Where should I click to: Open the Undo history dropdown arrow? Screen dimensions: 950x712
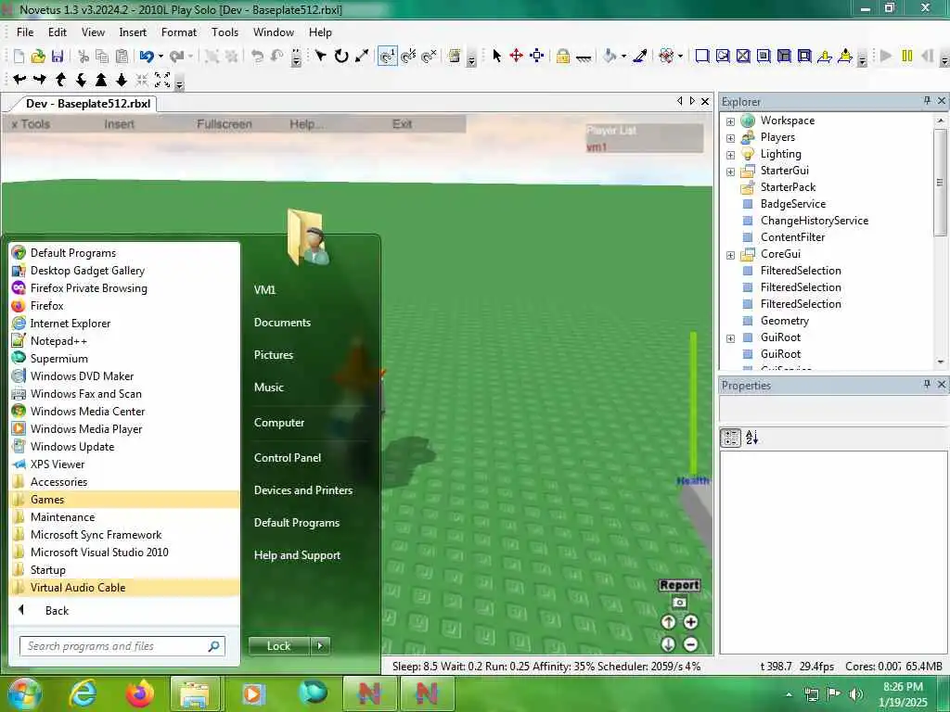click(x=160, y=57)
